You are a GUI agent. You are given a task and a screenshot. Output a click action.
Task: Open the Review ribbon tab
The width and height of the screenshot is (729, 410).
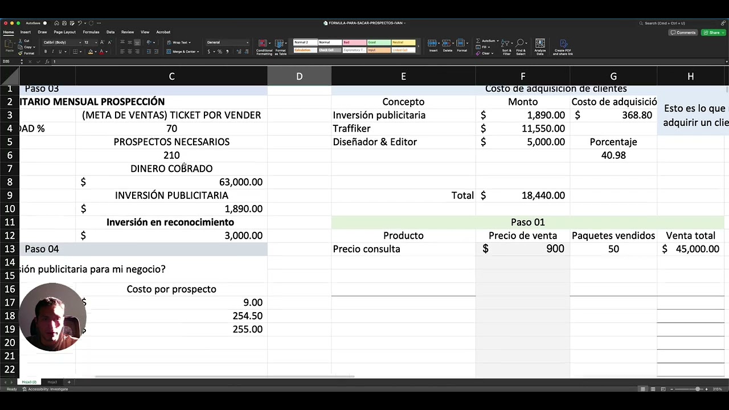[128, 32]
